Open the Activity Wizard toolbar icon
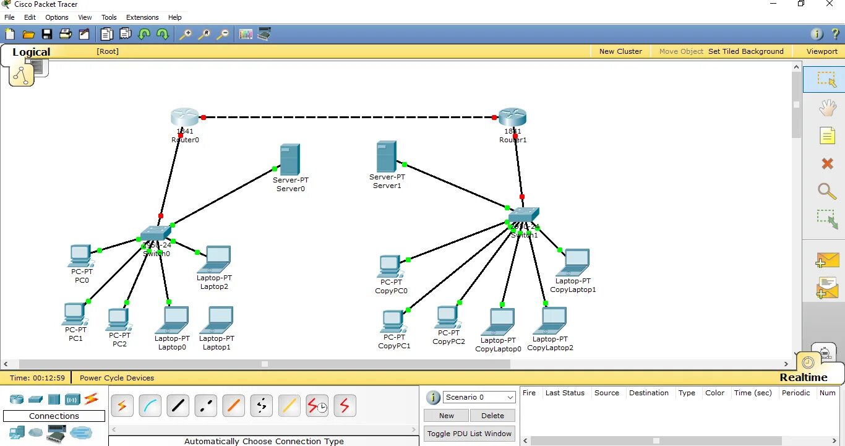 coord(84,34)
